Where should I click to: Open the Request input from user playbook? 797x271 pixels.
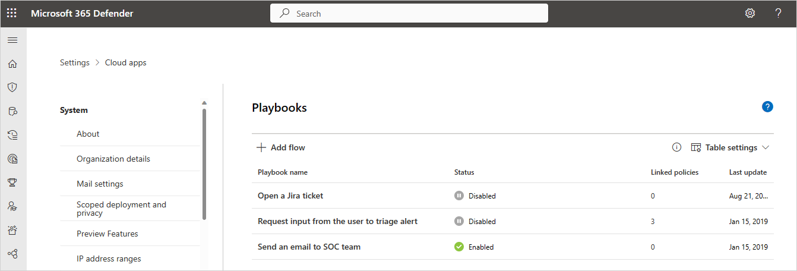pyautogui.click(x=337, y=221)
